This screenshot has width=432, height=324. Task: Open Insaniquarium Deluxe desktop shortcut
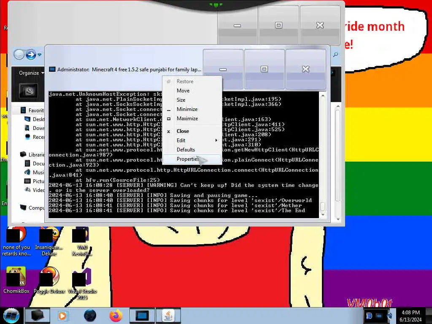(49, 241)
